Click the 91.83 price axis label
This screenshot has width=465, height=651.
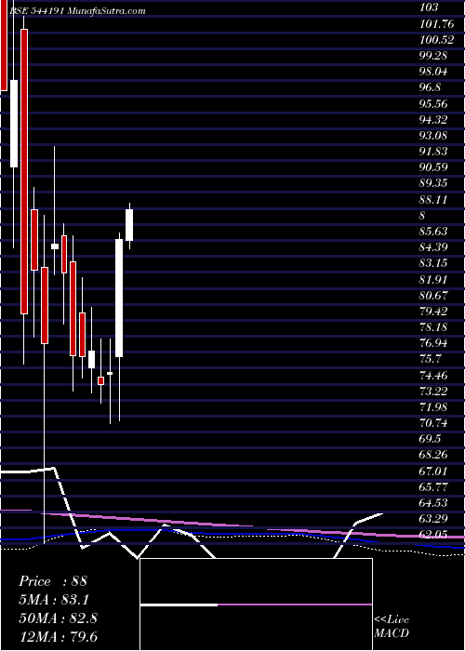point(433,152)
